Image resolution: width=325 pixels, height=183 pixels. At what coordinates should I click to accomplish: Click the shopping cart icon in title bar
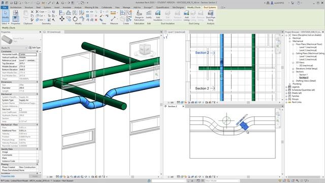292,3
